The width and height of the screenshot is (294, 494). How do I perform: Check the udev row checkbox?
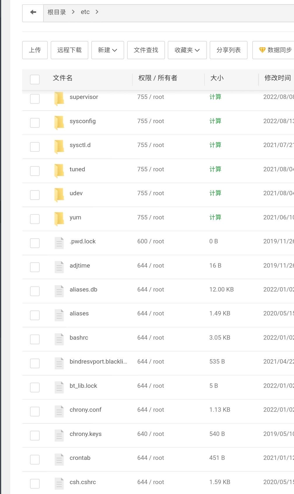35,195
